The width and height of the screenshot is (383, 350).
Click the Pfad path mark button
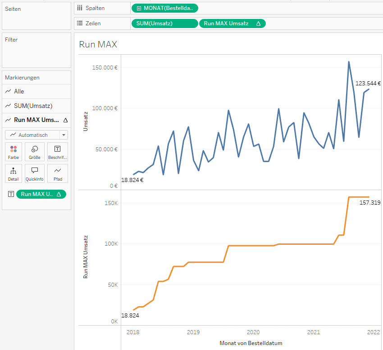click(57, 173)
